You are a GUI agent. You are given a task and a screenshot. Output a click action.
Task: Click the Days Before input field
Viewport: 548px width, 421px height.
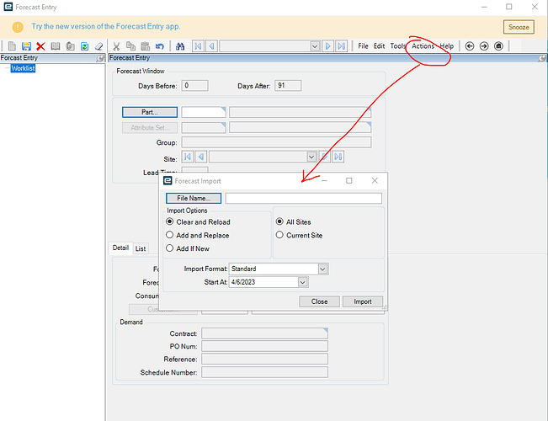pyautogui.click(x=194, y=86)
